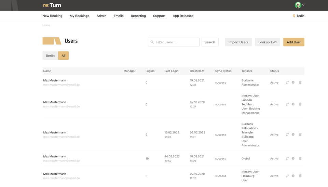Screen dimensions: 328x187
Task: Click trash icon in Hamburg user row
Action: coord(300,176)
